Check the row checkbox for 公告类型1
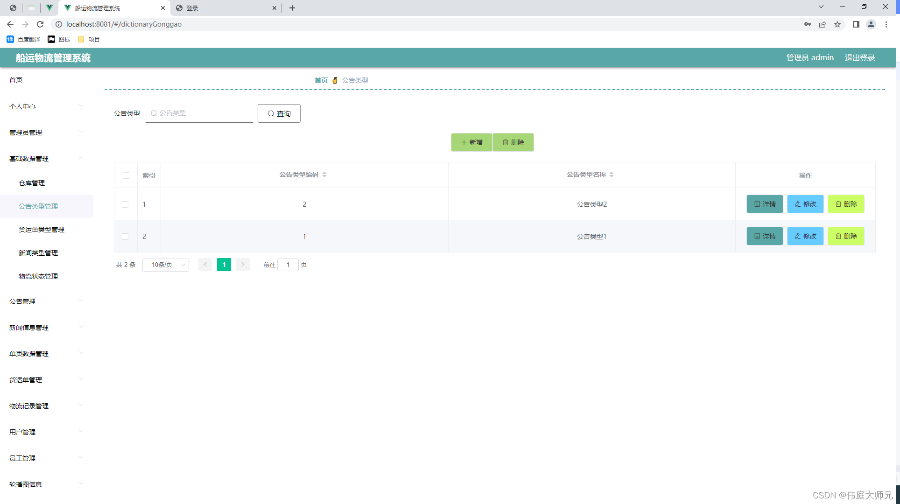This screenshot has width=900, height=504. (125, 237)
